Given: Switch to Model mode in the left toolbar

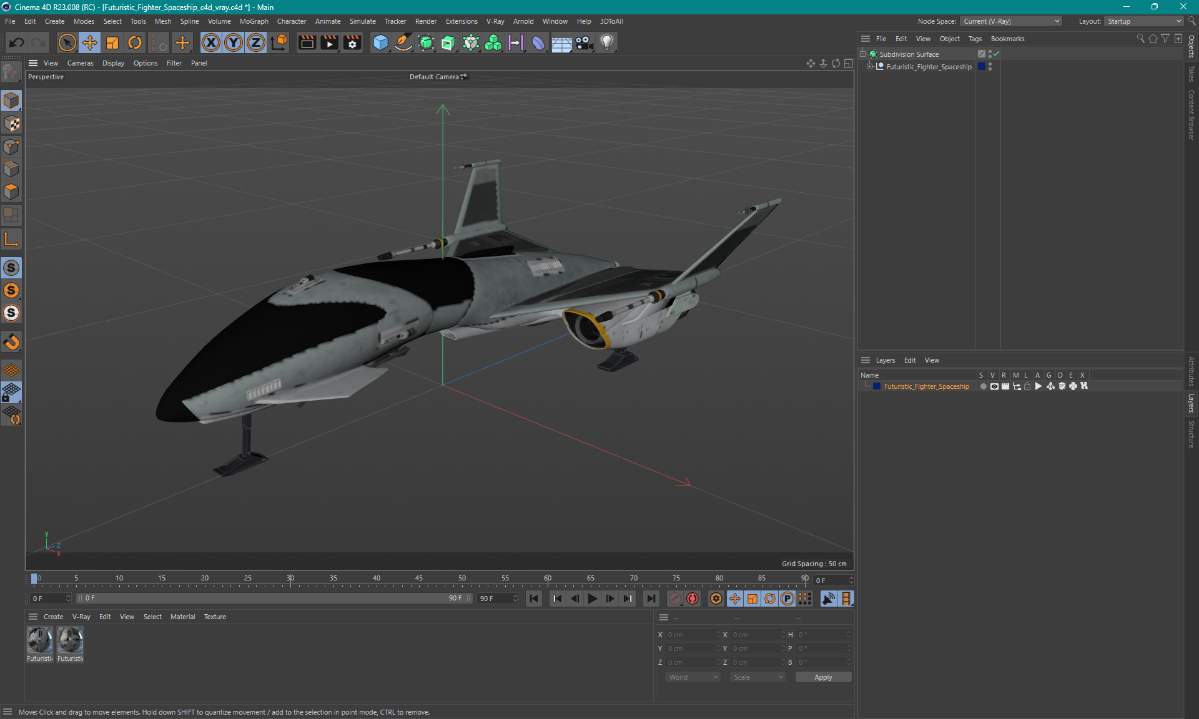Looking at the screenshot, I should pyautogui.click(x=11, y=100).
